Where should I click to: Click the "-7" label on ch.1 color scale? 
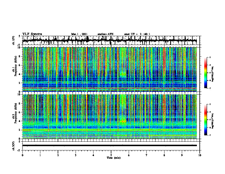point(210,88)
